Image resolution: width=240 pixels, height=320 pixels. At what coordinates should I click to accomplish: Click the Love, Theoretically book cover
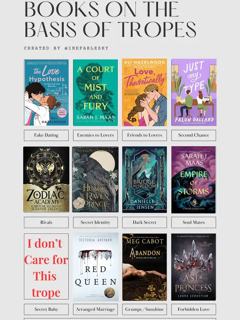(x=144, y=92)
